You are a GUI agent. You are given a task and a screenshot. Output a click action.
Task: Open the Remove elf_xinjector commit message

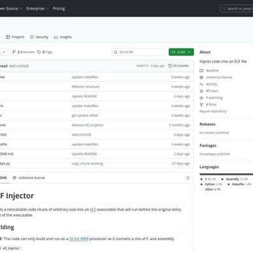pos(88,125)
